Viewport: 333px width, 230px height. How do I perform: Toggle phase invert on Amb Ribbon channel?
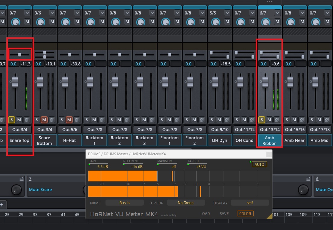277,120
